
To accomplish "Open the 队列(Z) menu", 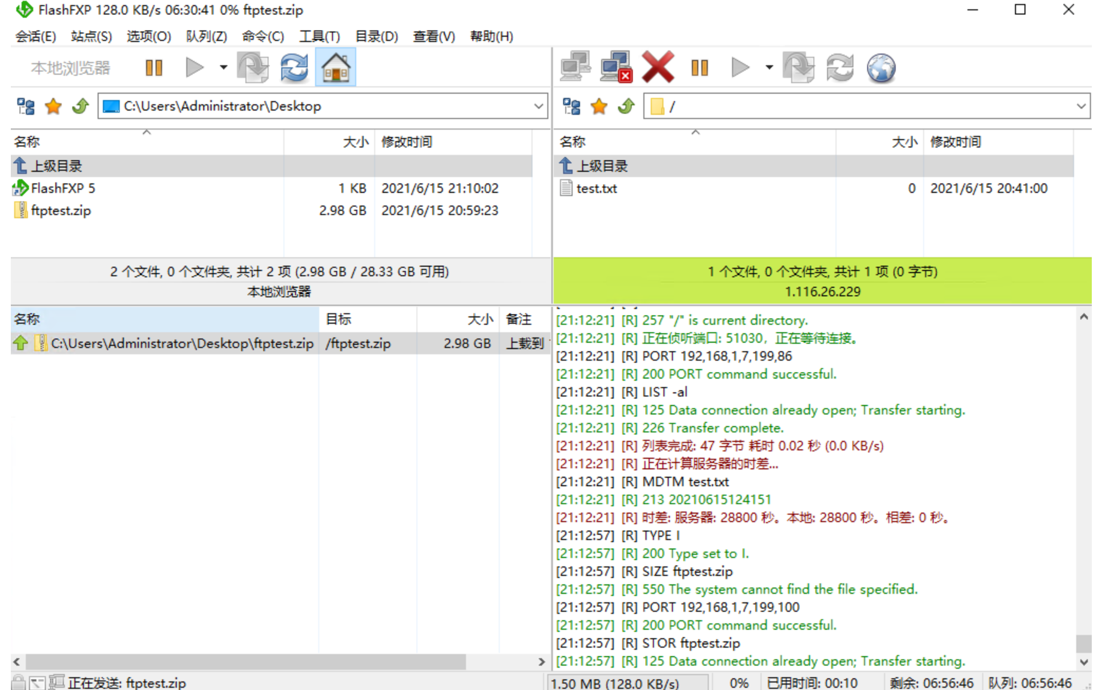I will click(x=207, y=37).
